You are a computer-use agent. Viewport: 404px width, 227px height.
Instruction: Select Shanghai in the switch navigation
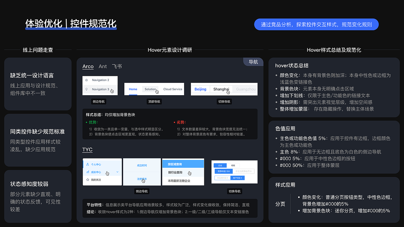pos(221,89)
